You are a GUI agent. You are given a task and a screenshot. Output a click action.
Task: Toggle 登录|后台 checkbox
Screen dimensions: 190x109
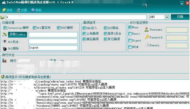coord(105,34)
